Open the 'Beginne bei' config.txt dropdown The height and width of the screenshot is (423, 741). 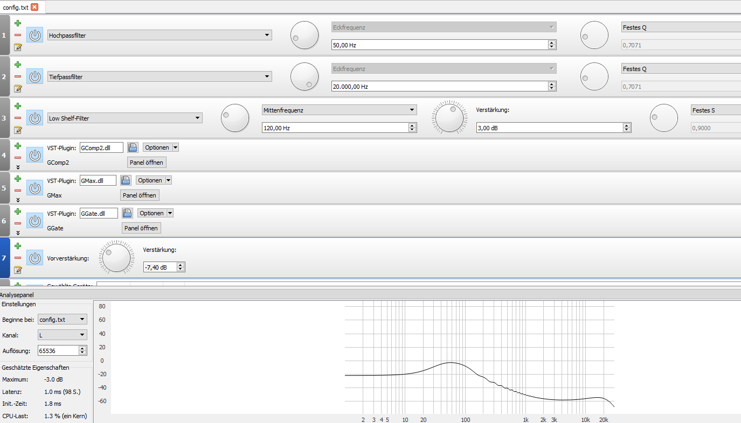click(x=63, y=319)
